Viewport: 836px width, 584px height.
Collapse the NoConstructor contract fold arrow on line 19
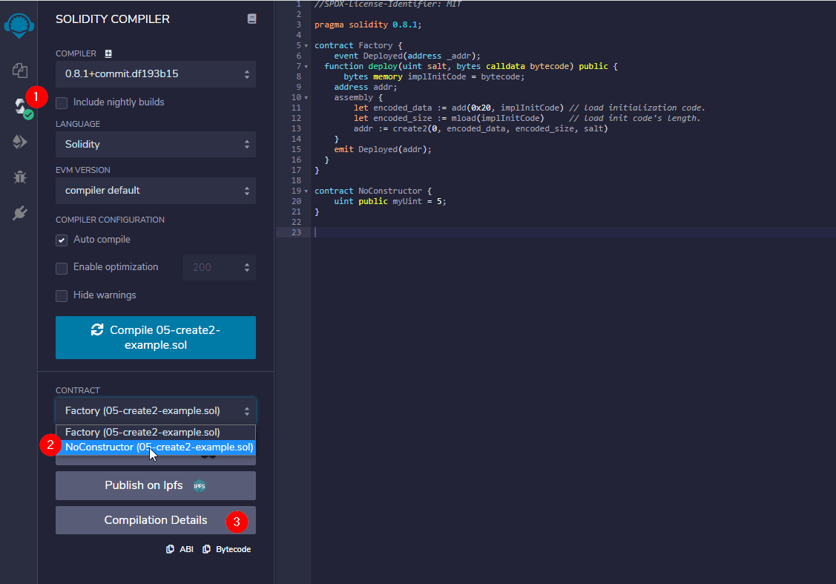click(x=306, y=191)
